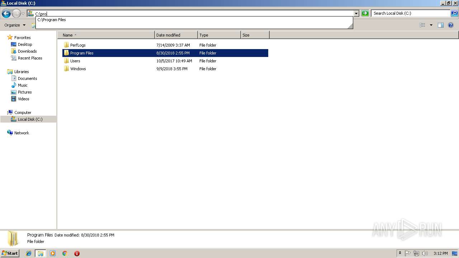Select Libraries in the navigation pane
Image resolution: width=459 pixels, height=258 pixels.
(x=22, y=72)
